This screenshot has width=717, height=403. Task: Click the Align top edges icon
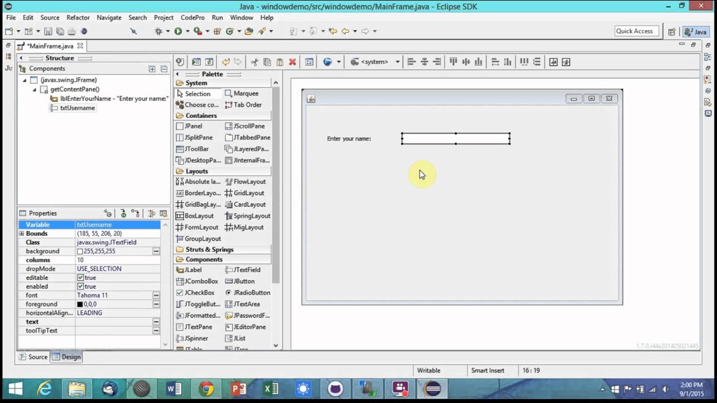(453, 62)
